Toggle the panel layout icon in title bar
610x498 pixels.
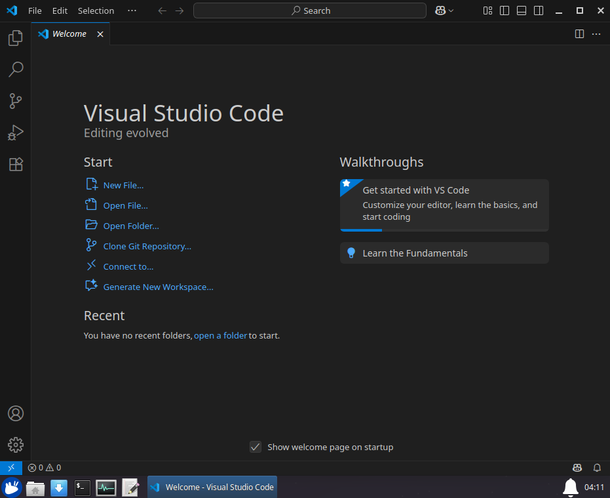click(x=522, y=10)
